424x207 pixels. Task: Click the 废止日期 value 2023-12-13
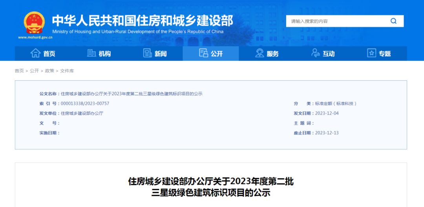(x=327, y=133)
